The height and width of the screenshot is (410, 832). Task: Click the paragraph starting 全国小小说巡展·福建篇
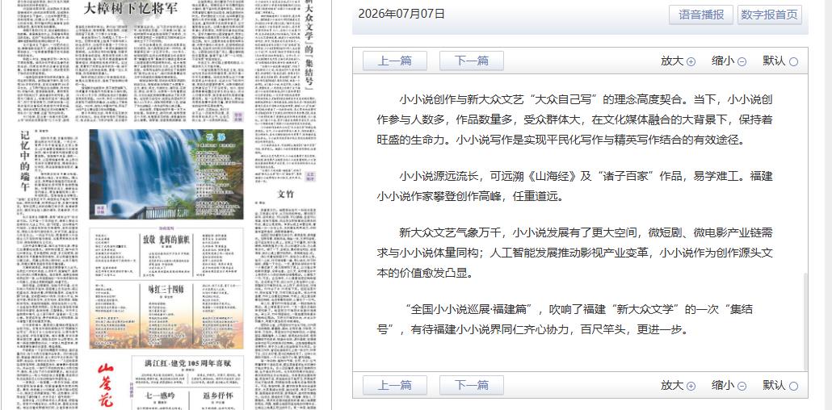click(565, 320)
